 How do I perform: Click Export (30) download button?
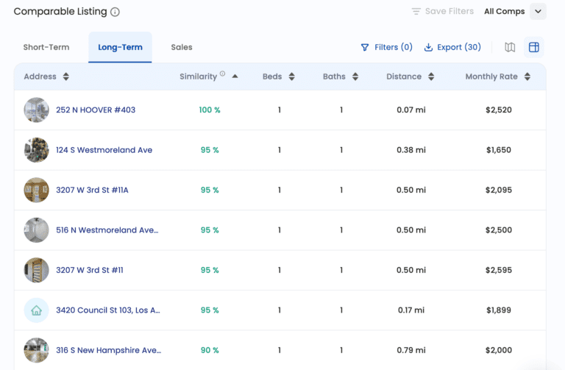click(x=452, y=47)
